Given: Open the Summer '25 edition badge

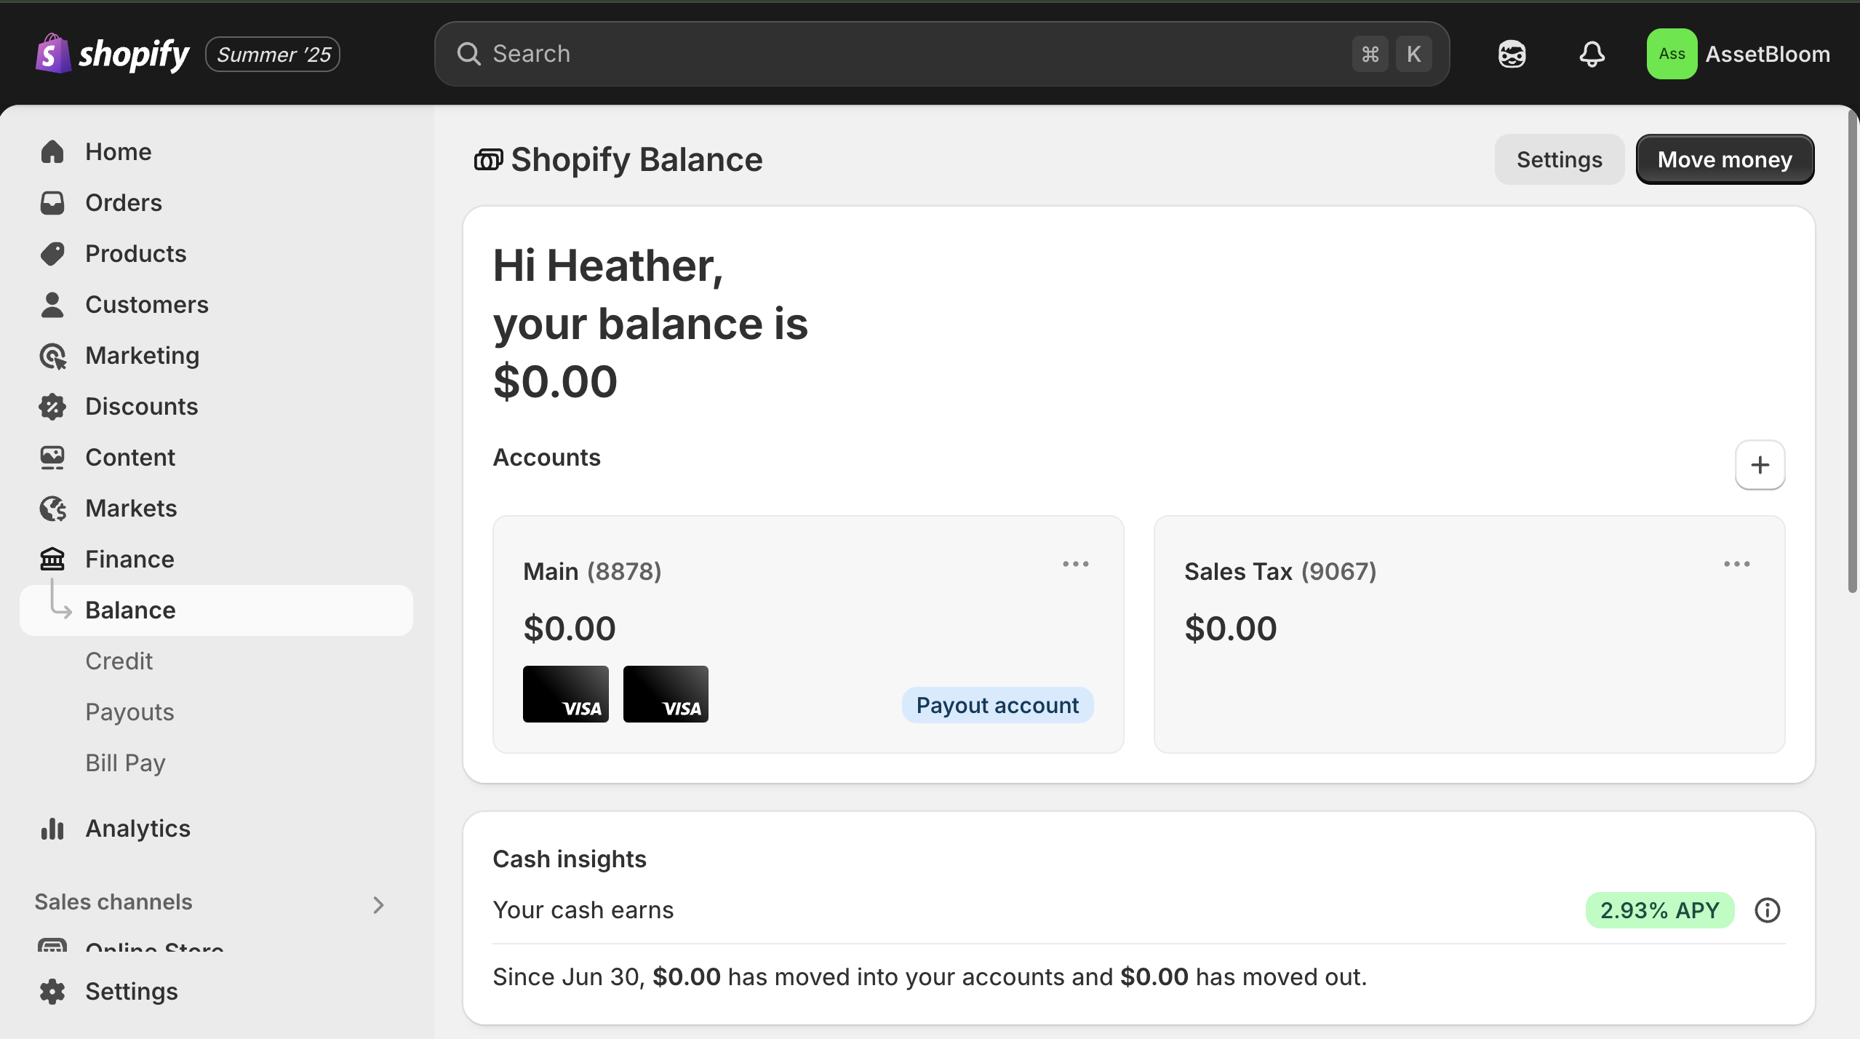Looking at the screenshot, I should [273, 55].
